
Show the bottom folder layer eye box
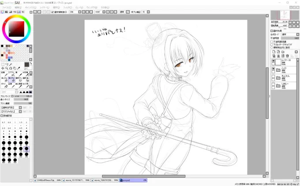273,84
